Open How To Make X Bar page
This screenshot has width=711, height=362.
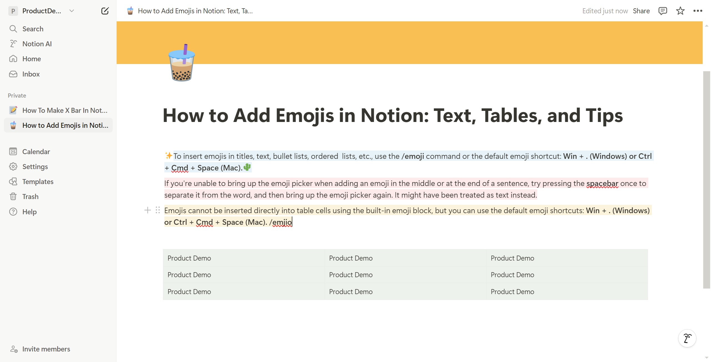coord(58,110)
